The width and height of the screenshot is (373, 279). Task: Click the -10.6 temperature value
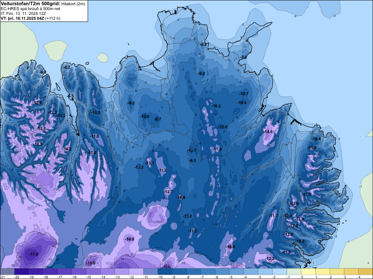pos(223,127)
